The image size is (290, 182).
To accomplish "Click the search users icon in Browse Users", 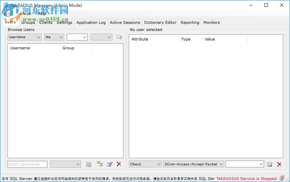I will click(119, 37).
